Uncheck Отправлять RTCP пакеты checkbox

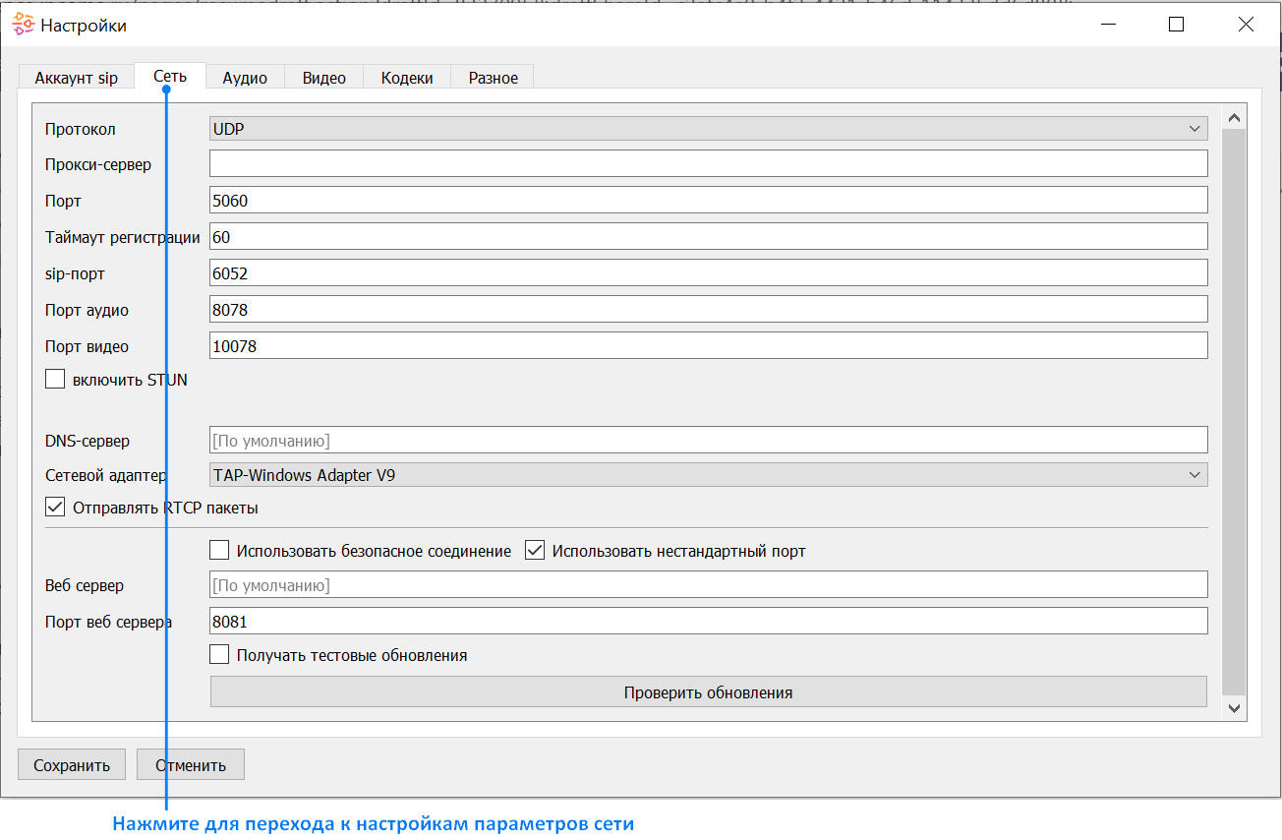(x=55, y=509)
